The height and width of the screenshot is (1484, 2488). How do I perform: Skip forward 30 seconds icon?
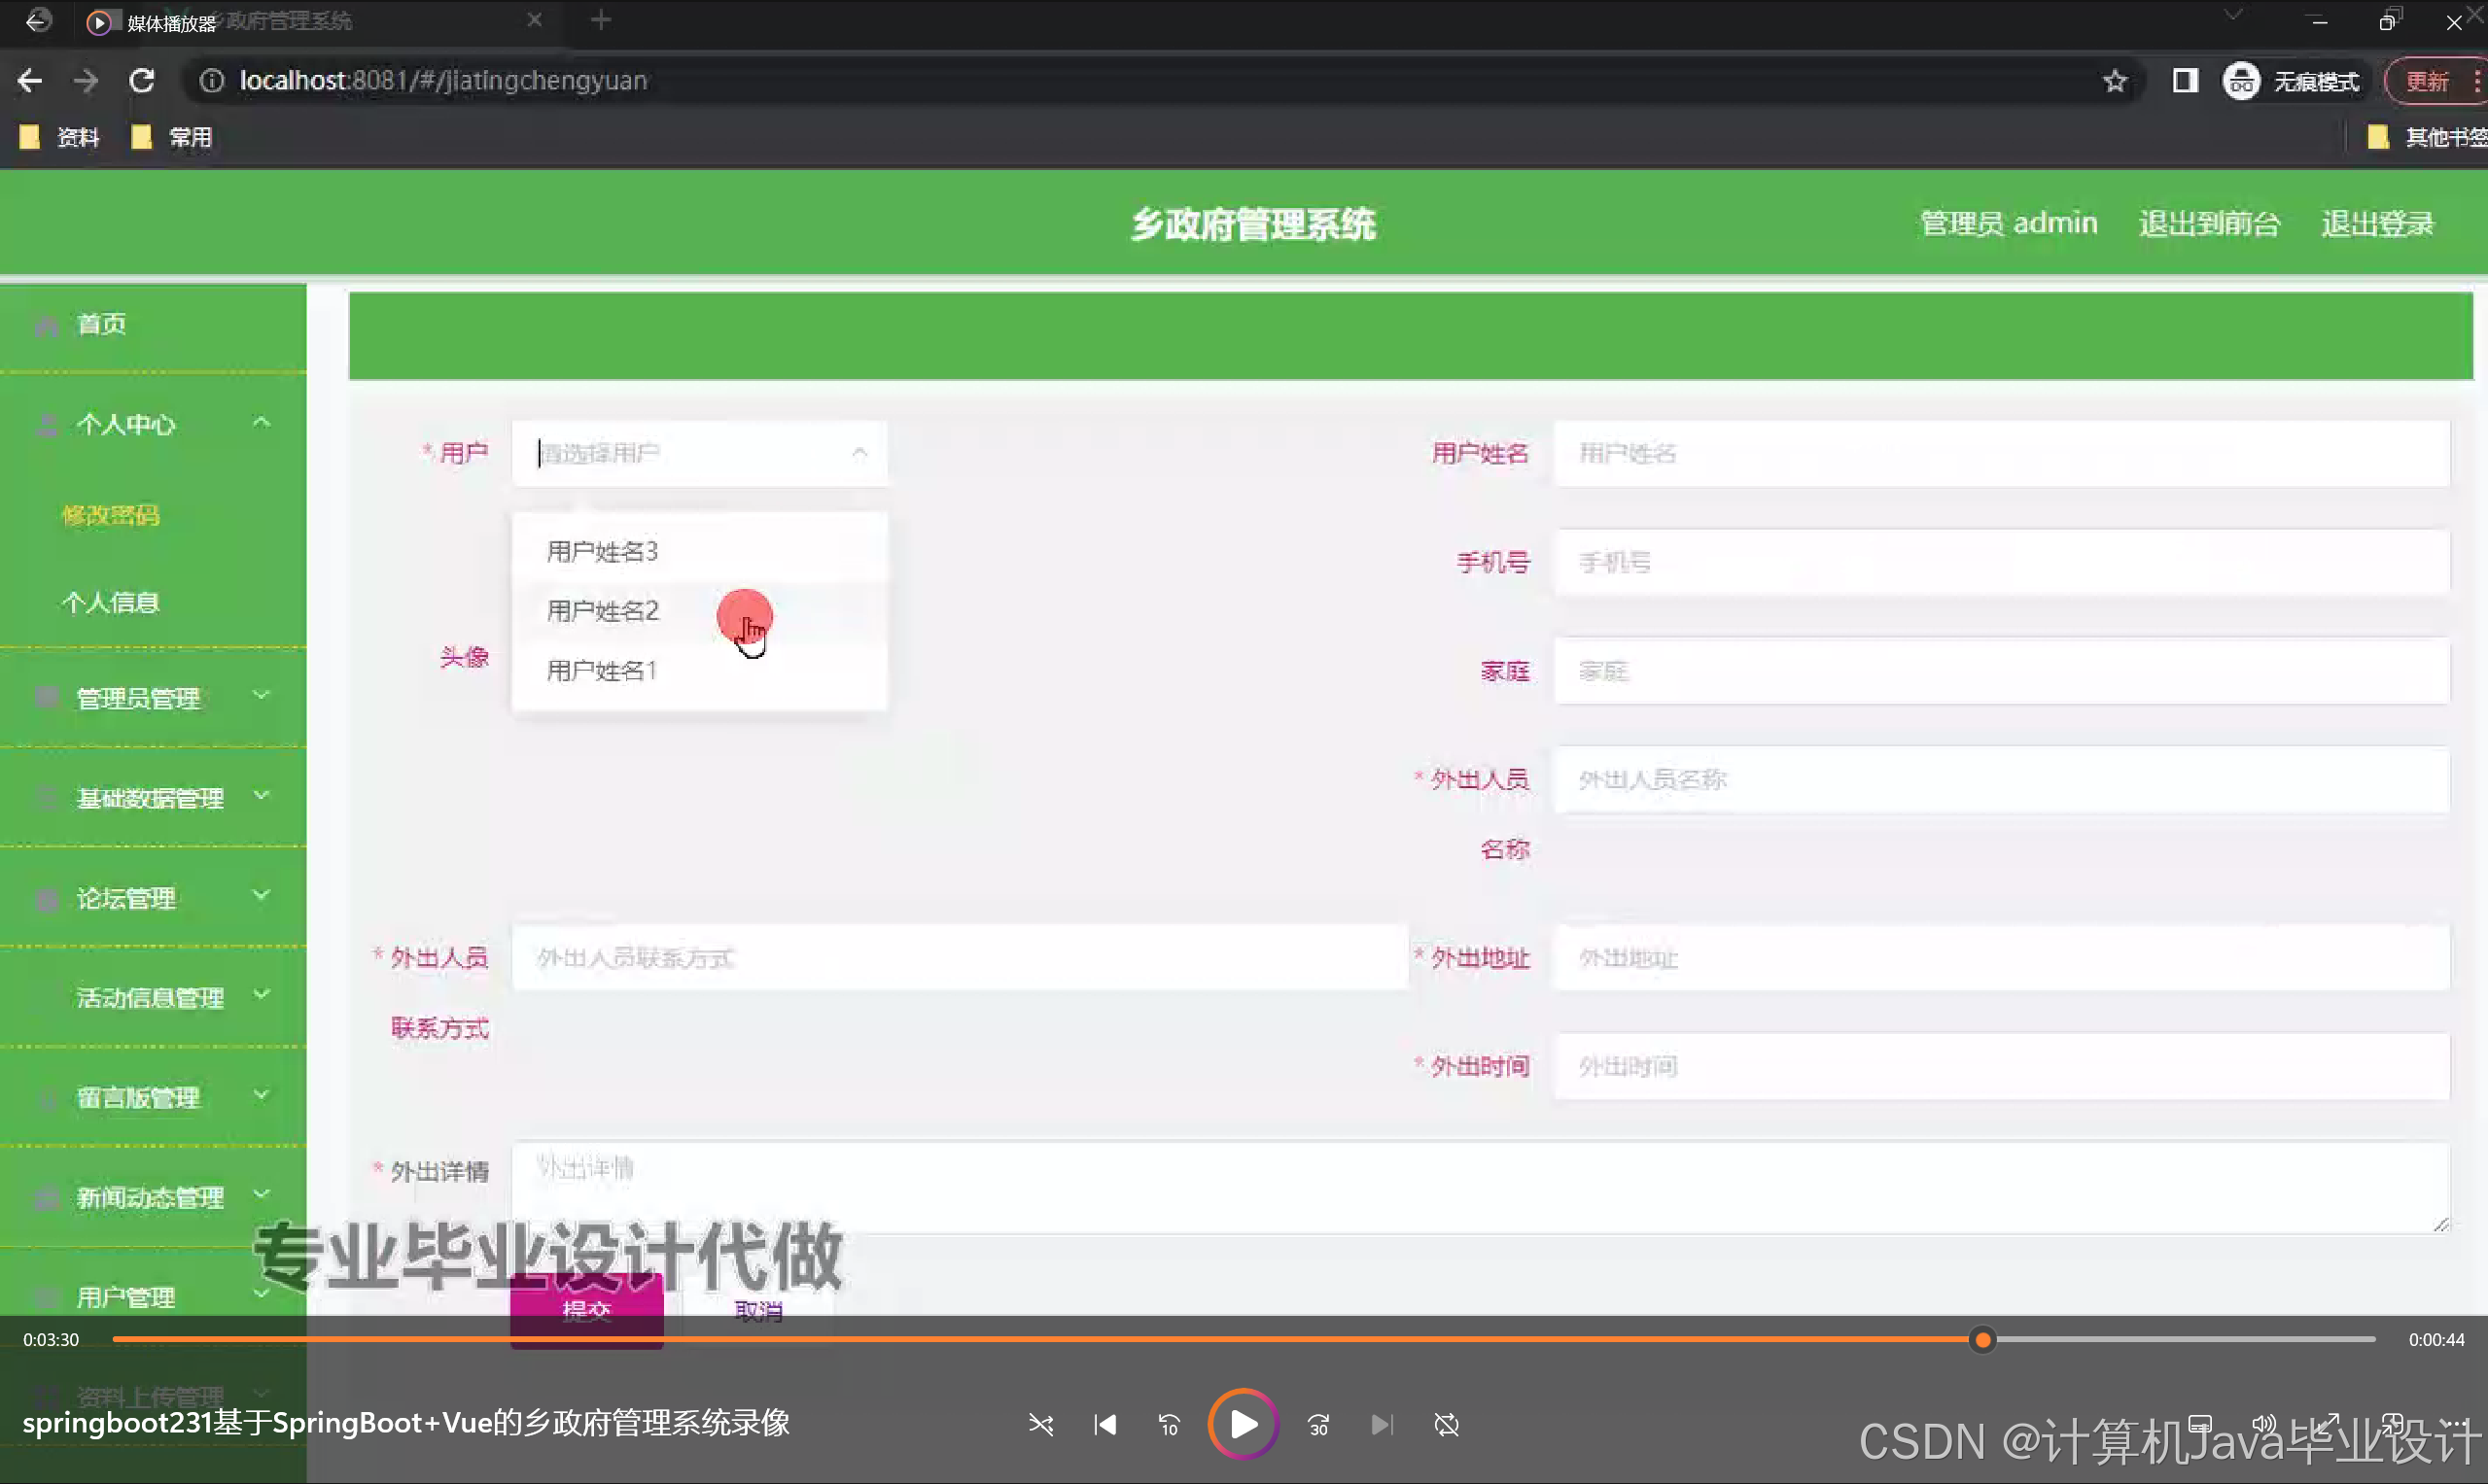1318,1424
